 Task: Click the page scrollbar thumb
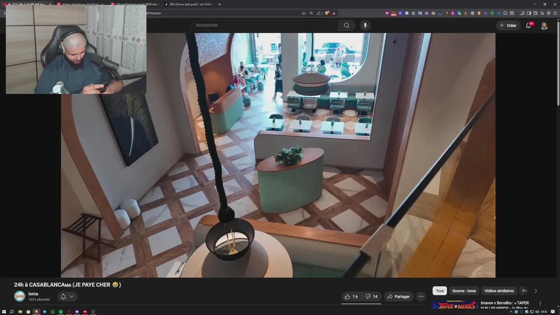558,63
